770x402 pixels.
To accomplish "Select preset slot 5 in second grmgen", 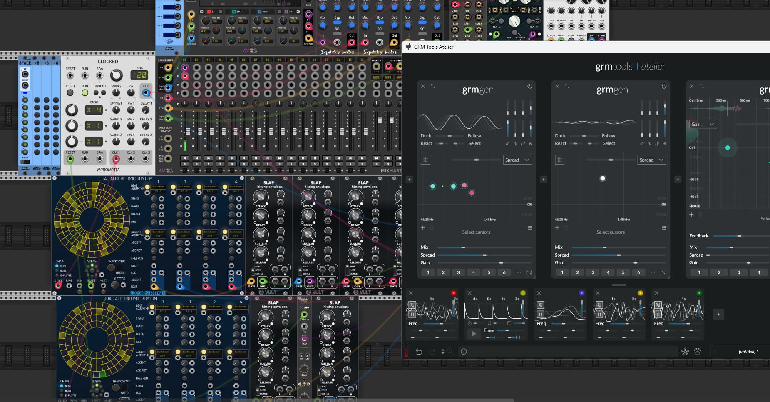I will 623,272.
